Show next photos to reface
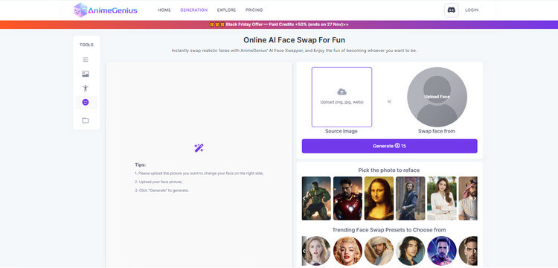Viewport: 558px width, 268px height. (x=474, y=199)
